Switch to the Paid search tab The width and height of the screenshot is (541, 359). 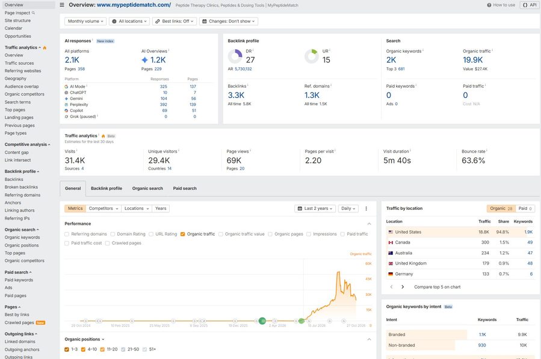pyautogui.click(x=185, y=189)
